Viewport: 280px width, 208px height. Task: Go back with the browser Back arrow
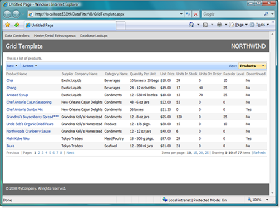click(x=7, y=14)
